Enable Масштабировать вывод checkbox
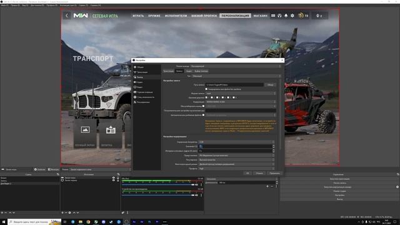The width and height of the screenshot is (400, 225). [x=203, y=106]
